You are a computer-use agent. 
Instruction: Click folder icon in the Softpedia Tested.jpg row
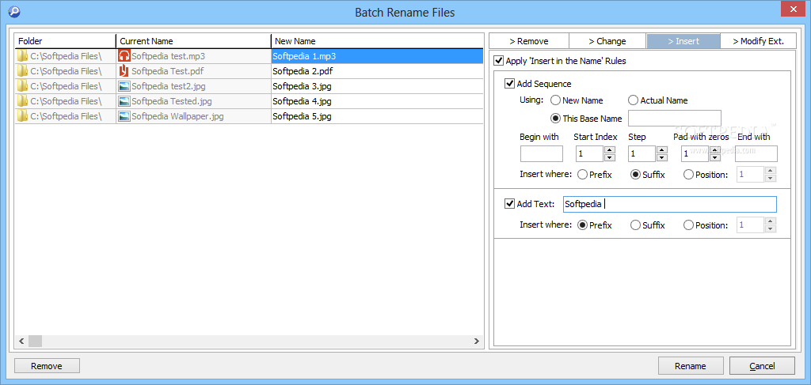(x=22, y=100)
